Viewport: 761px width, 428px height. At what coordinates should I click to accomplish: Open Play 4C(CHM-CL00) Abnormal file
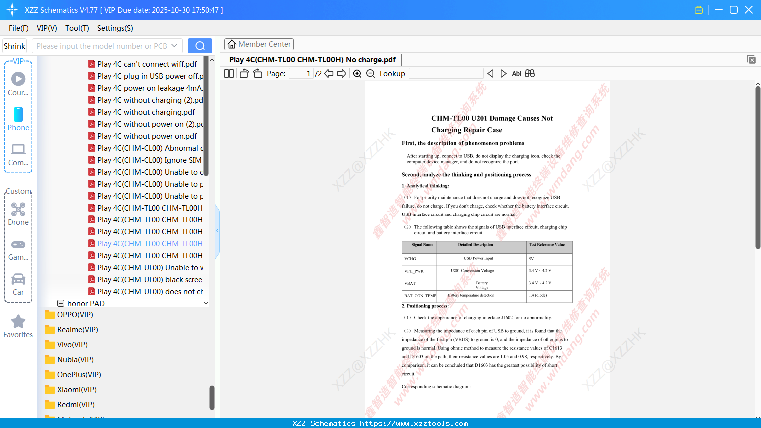[146, 148]
